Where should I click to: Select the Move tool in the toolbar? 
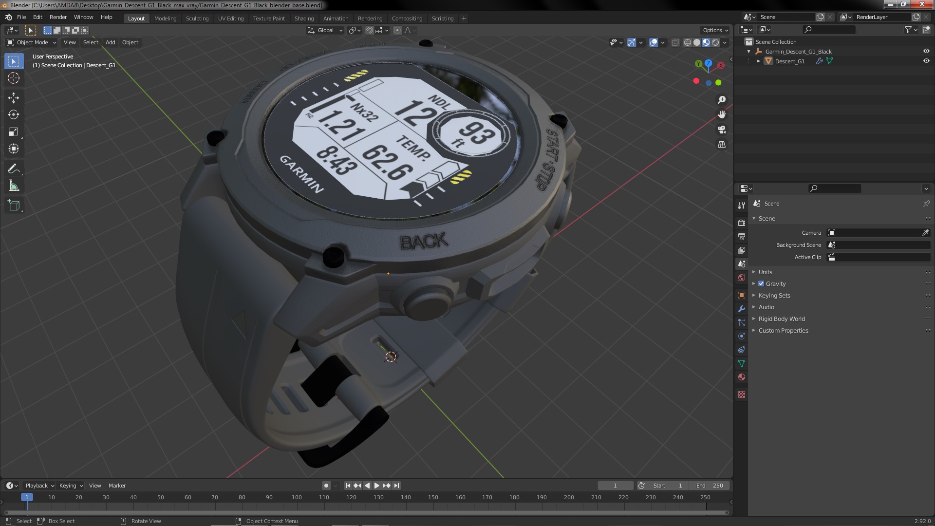coord(14,98)
